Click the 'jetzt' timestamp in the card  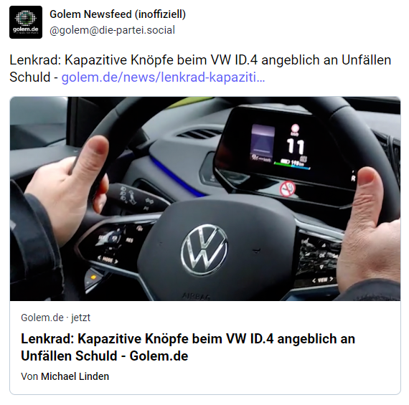80,318
